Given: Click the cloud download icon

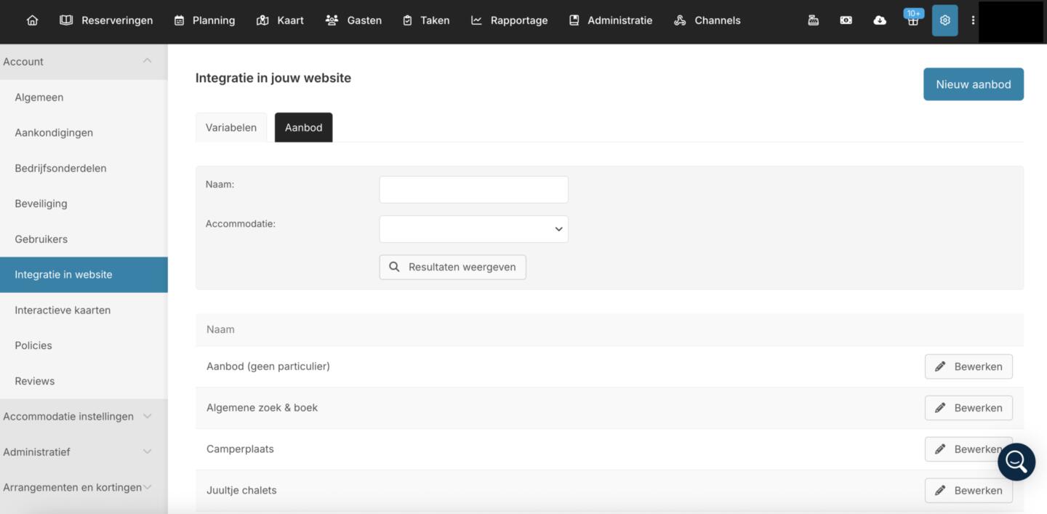Looking at the screenshot, I should tap(879, 20).
